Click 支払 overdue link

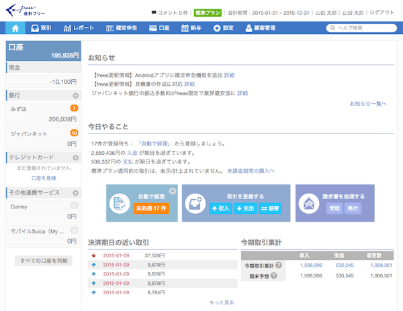(x=128, y=162)
